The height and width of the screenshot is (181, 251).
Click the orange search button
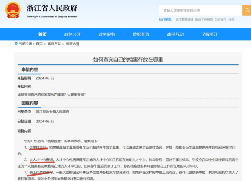click(x=246, y=10)
